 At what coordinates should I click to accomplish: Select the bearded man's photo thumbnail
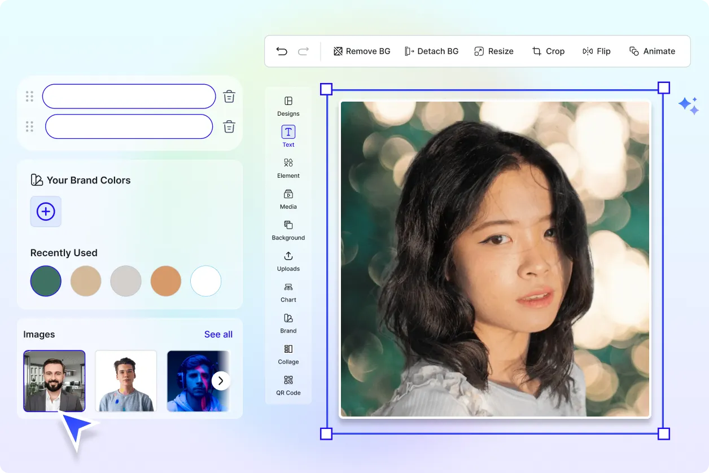[x=54, y=381]
